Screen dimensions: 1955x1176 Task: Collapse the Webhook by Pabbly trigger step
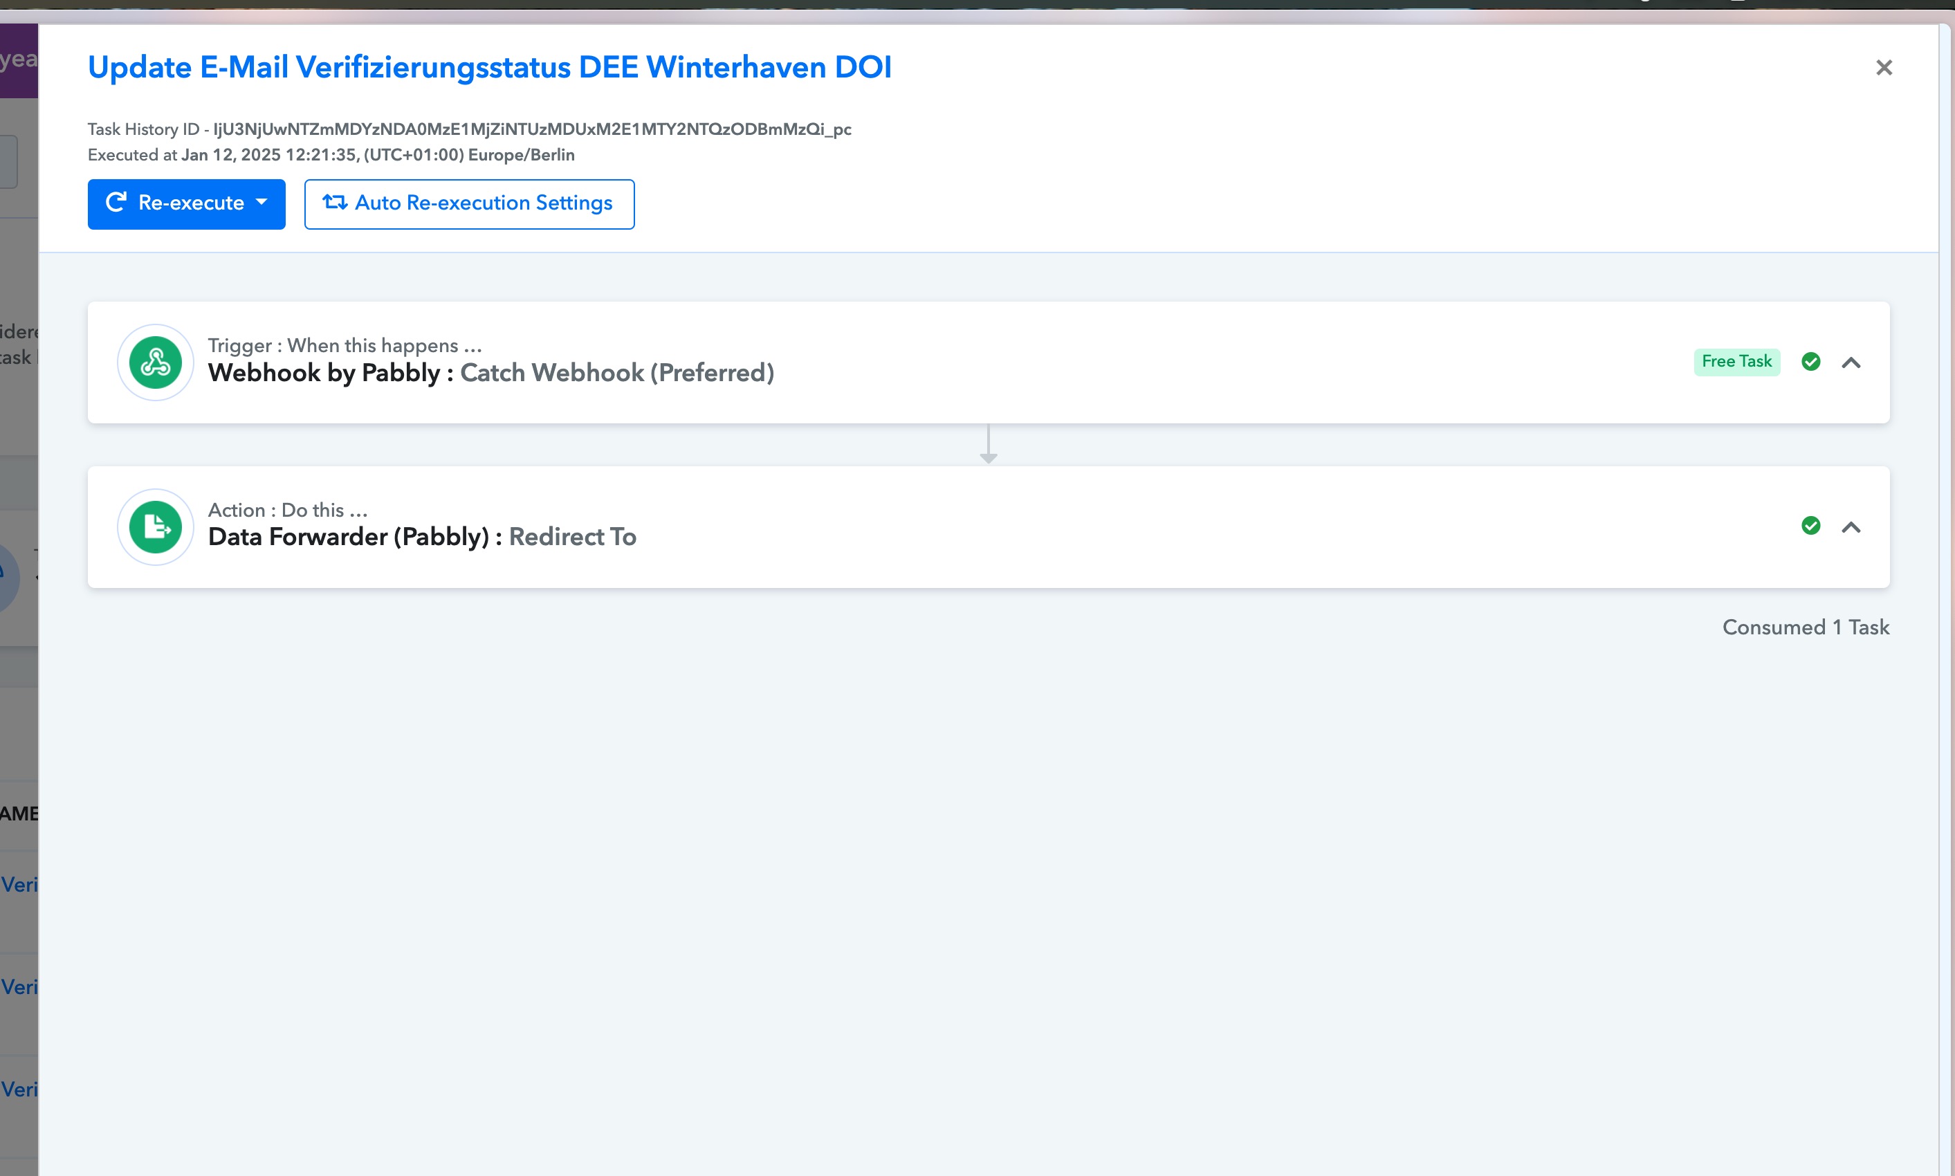tap(1851, 363)
